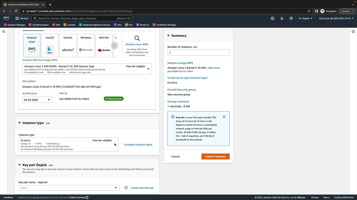Open Cookie preferences in footer

click(344, 197)
